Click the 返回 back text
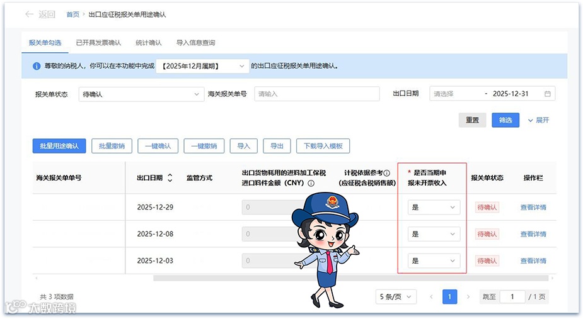Screen dimensions: 583x319 coord(47,14)
